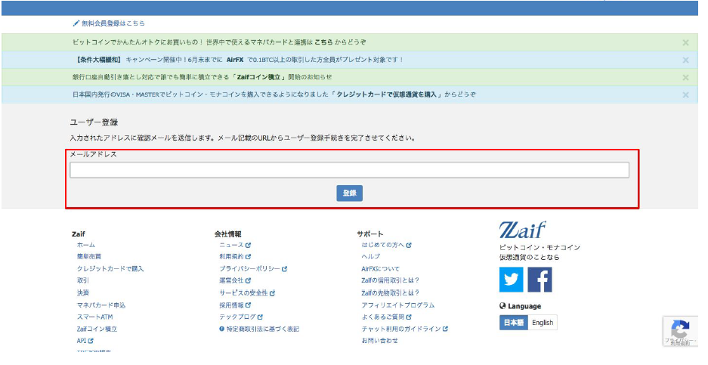Open テックブログ link
708x365 pixels.
click(x=241, y=317)
